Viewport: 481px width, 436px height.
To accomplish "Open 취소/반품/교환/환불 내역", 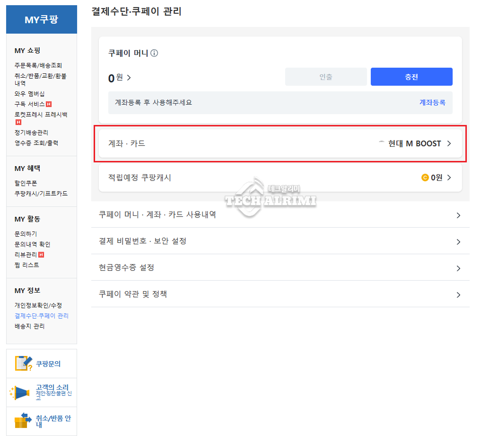I will [x=41, y=79].
